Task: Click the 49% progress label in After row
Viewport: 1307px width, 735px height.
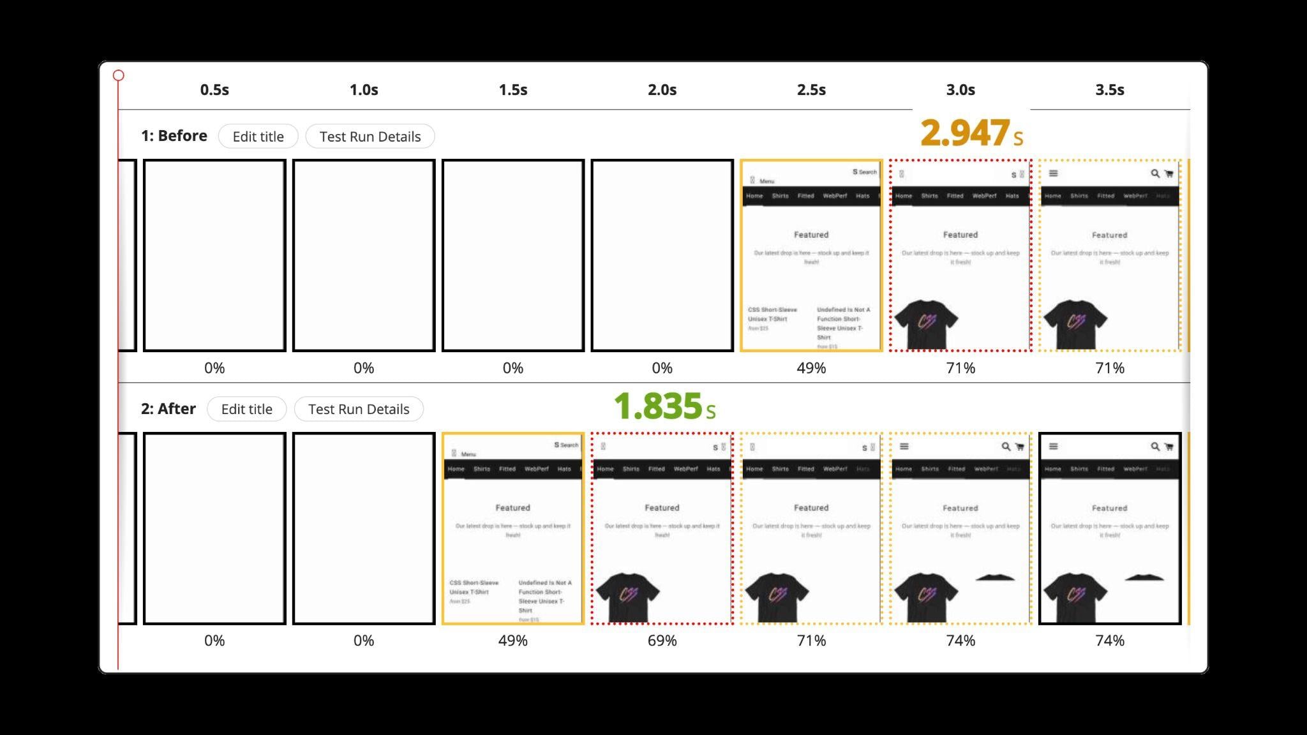Action: pyautogui.click(x=512, y=640)
